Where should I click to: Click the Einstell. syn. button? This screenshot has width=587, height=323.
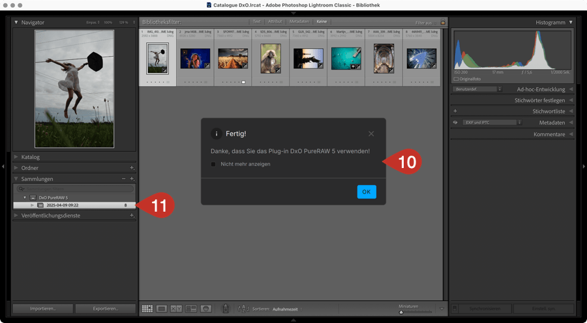pos(543,309)
